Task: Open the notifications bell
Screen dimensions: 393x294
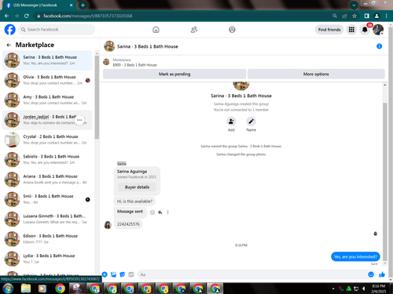Action: 365,30
